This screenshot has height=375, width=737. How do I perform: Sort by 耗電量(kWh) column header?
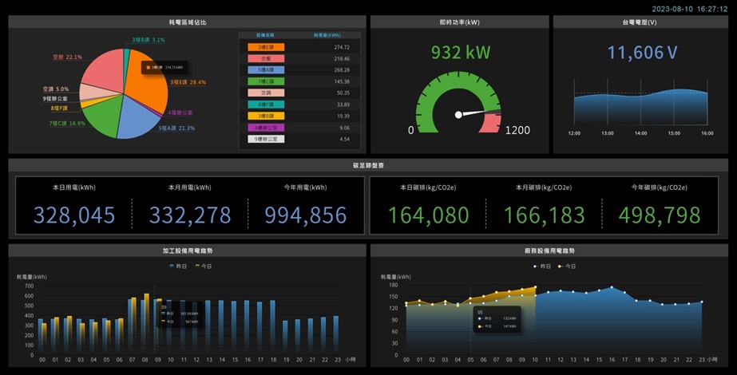(x=327, y=35)
